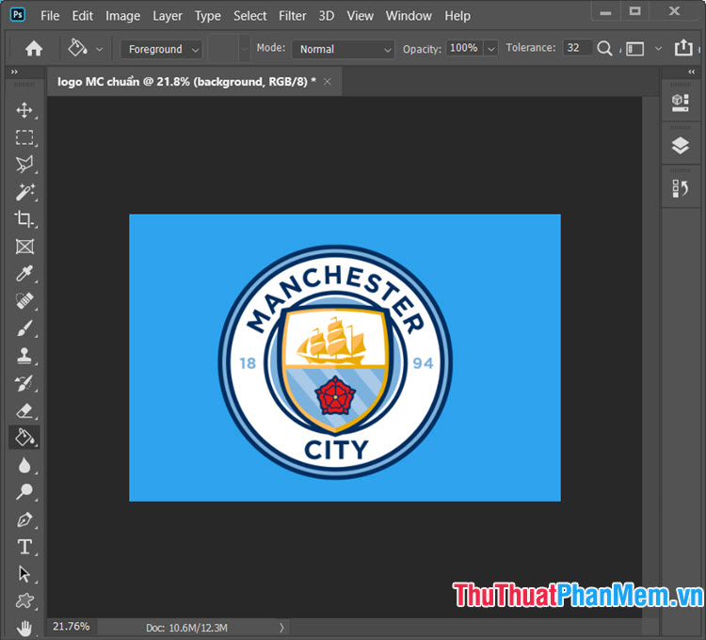
Task: Click the Share export icon
Action: (683, 47)
